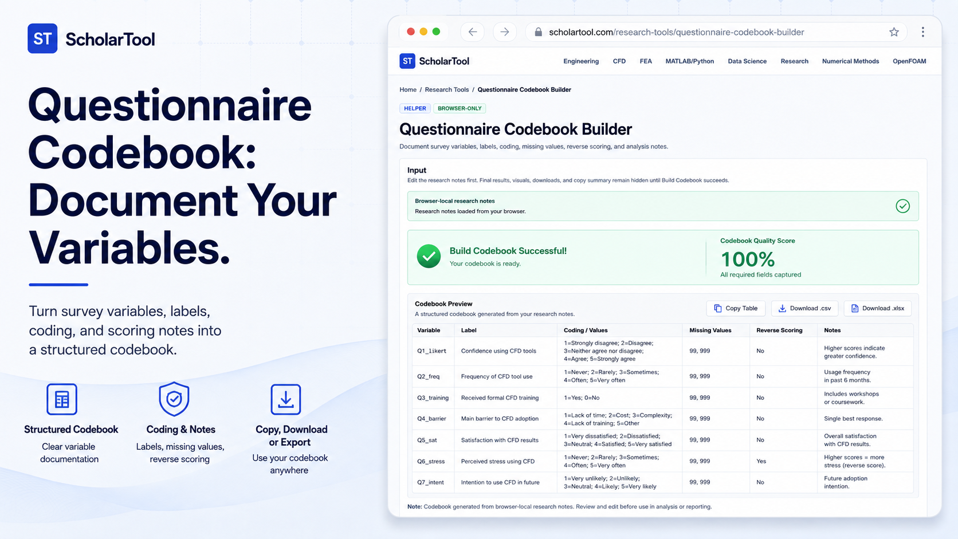
Task: Open the MATLAB/Python nav item
Action: tap(689, 61)
